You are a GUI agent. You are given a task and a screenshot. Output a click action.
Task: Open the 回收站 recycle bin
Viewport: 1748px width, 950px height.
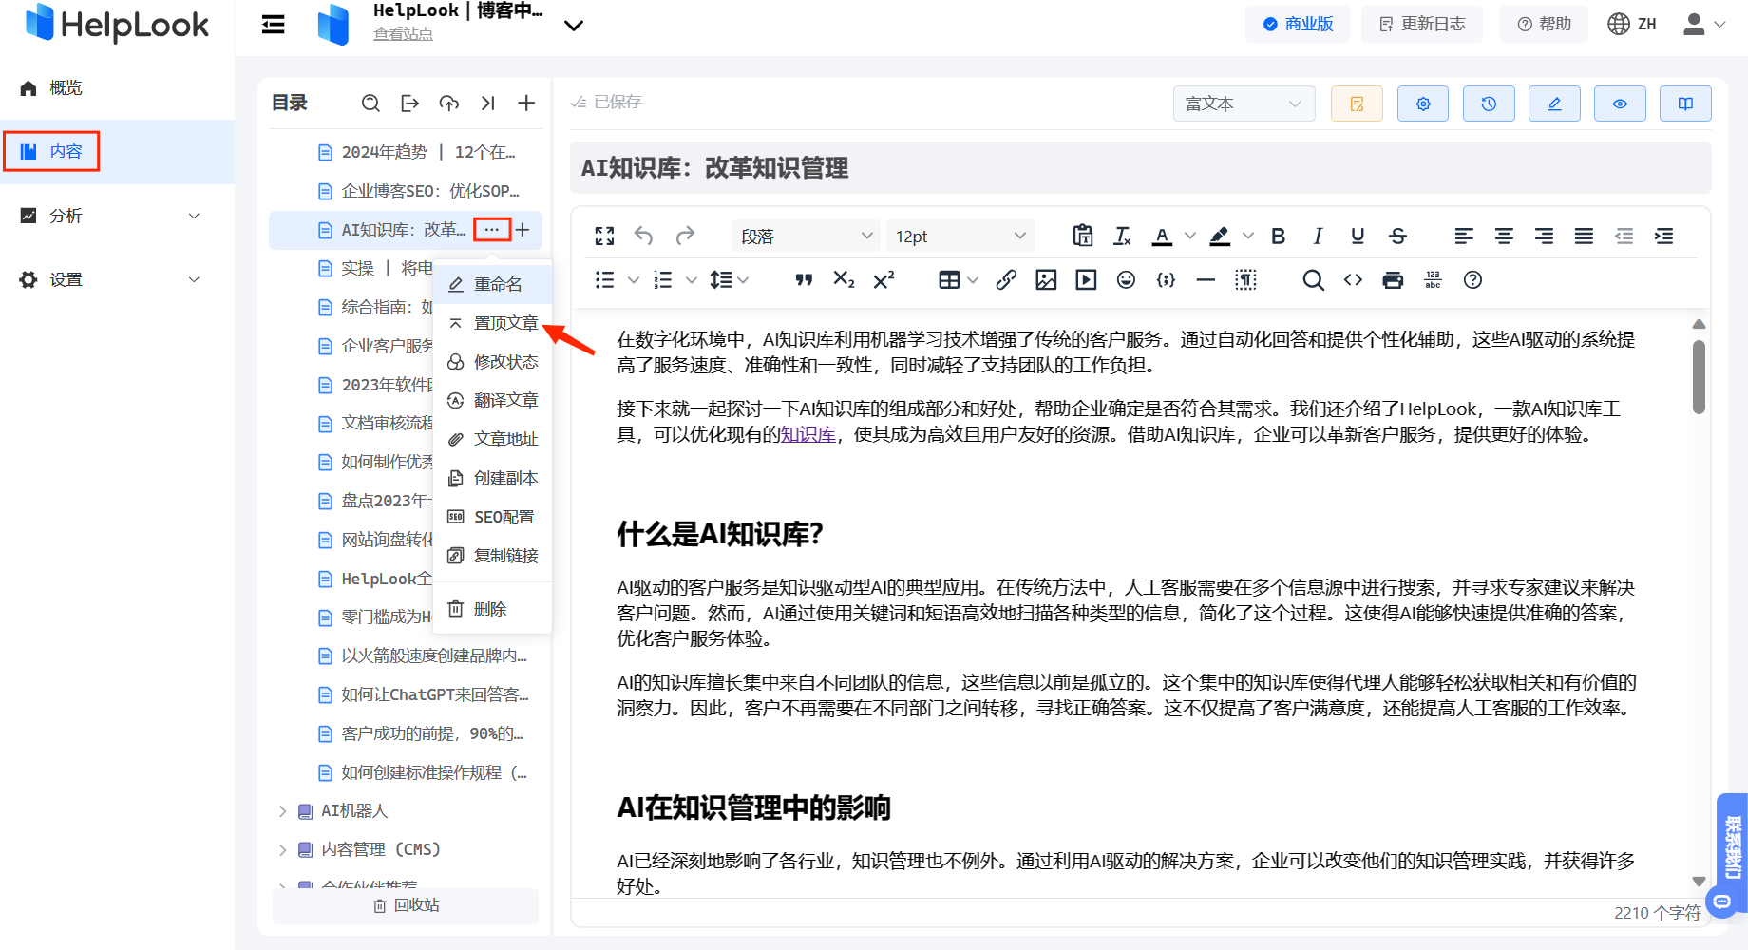coord(406,905)
